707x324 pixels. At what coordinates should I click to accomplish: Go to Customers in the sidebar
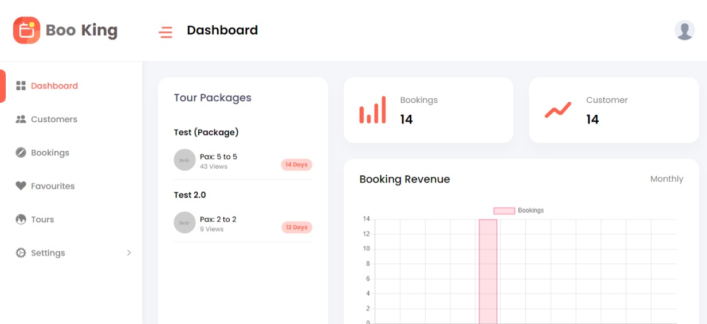pyautogui.click(x=54, y=119)
